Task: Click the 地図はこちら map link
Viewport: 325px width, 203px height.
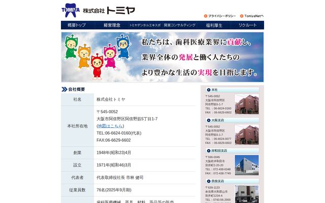Action: click(x=110, y=126)
